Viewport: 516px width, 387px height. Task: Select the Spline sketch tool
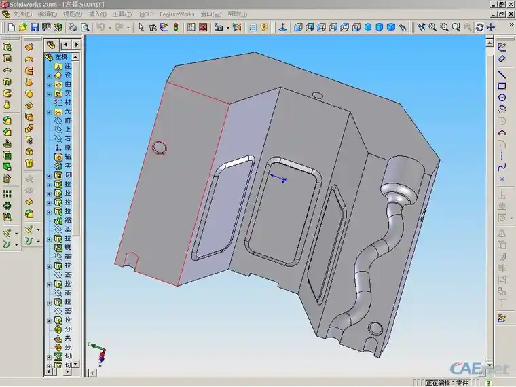(502, 168)
